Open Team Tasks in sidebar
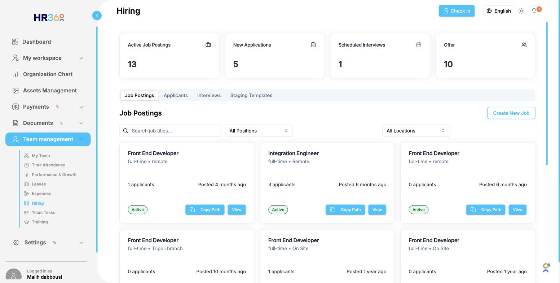Viewport: 560px width, 283px height. (43, 213)
